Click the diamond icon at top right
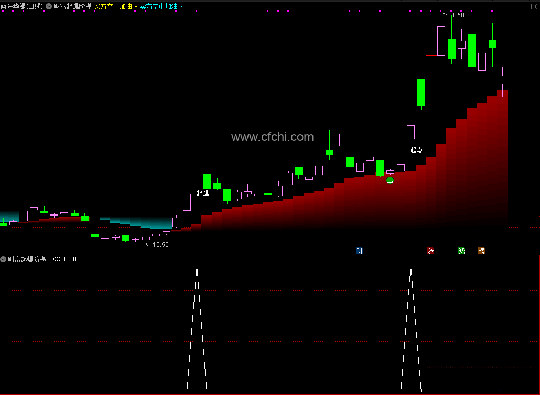Image resolution: width=540 pixels, height=395 pixels. coord(524,6)
